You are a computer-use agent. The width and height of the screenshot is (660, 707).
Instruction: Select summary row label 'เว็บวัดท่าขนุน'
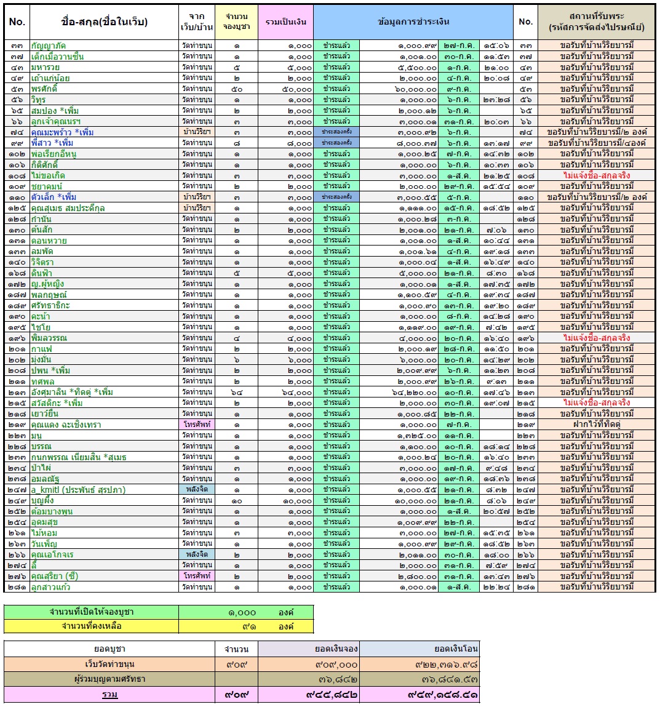point(109,664)
